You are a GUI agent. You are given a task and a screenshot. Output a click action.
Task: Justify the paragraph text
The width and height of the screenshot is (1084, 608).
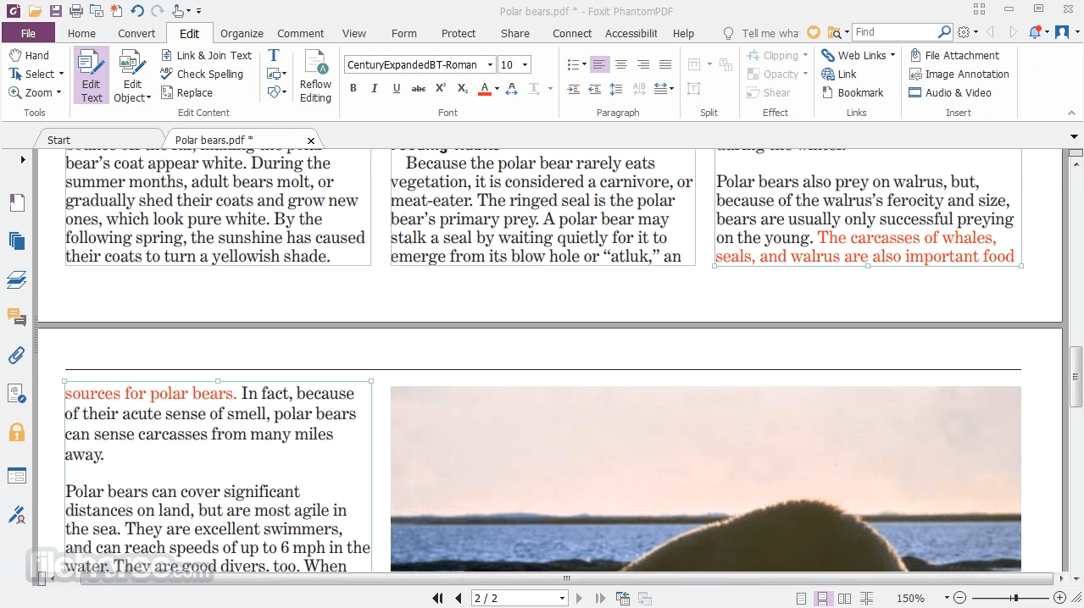(x=665, y=64)
